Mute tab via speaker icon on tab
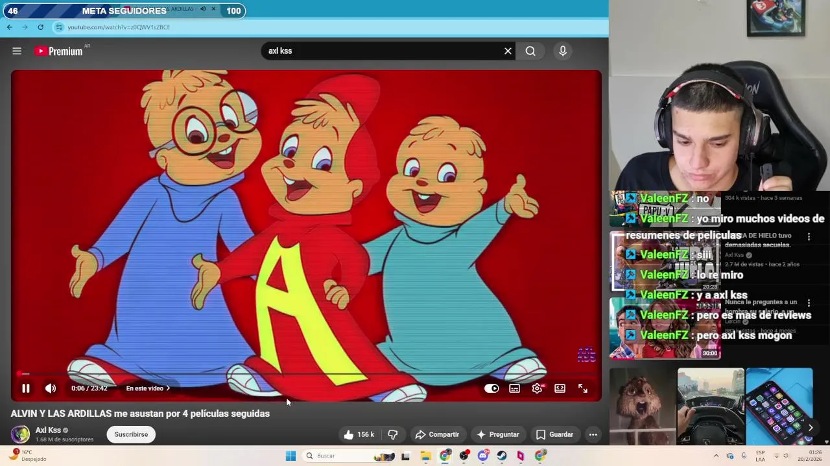Viewport: 830px width, 466px height. pyautogui.click(x=203, y=9)
